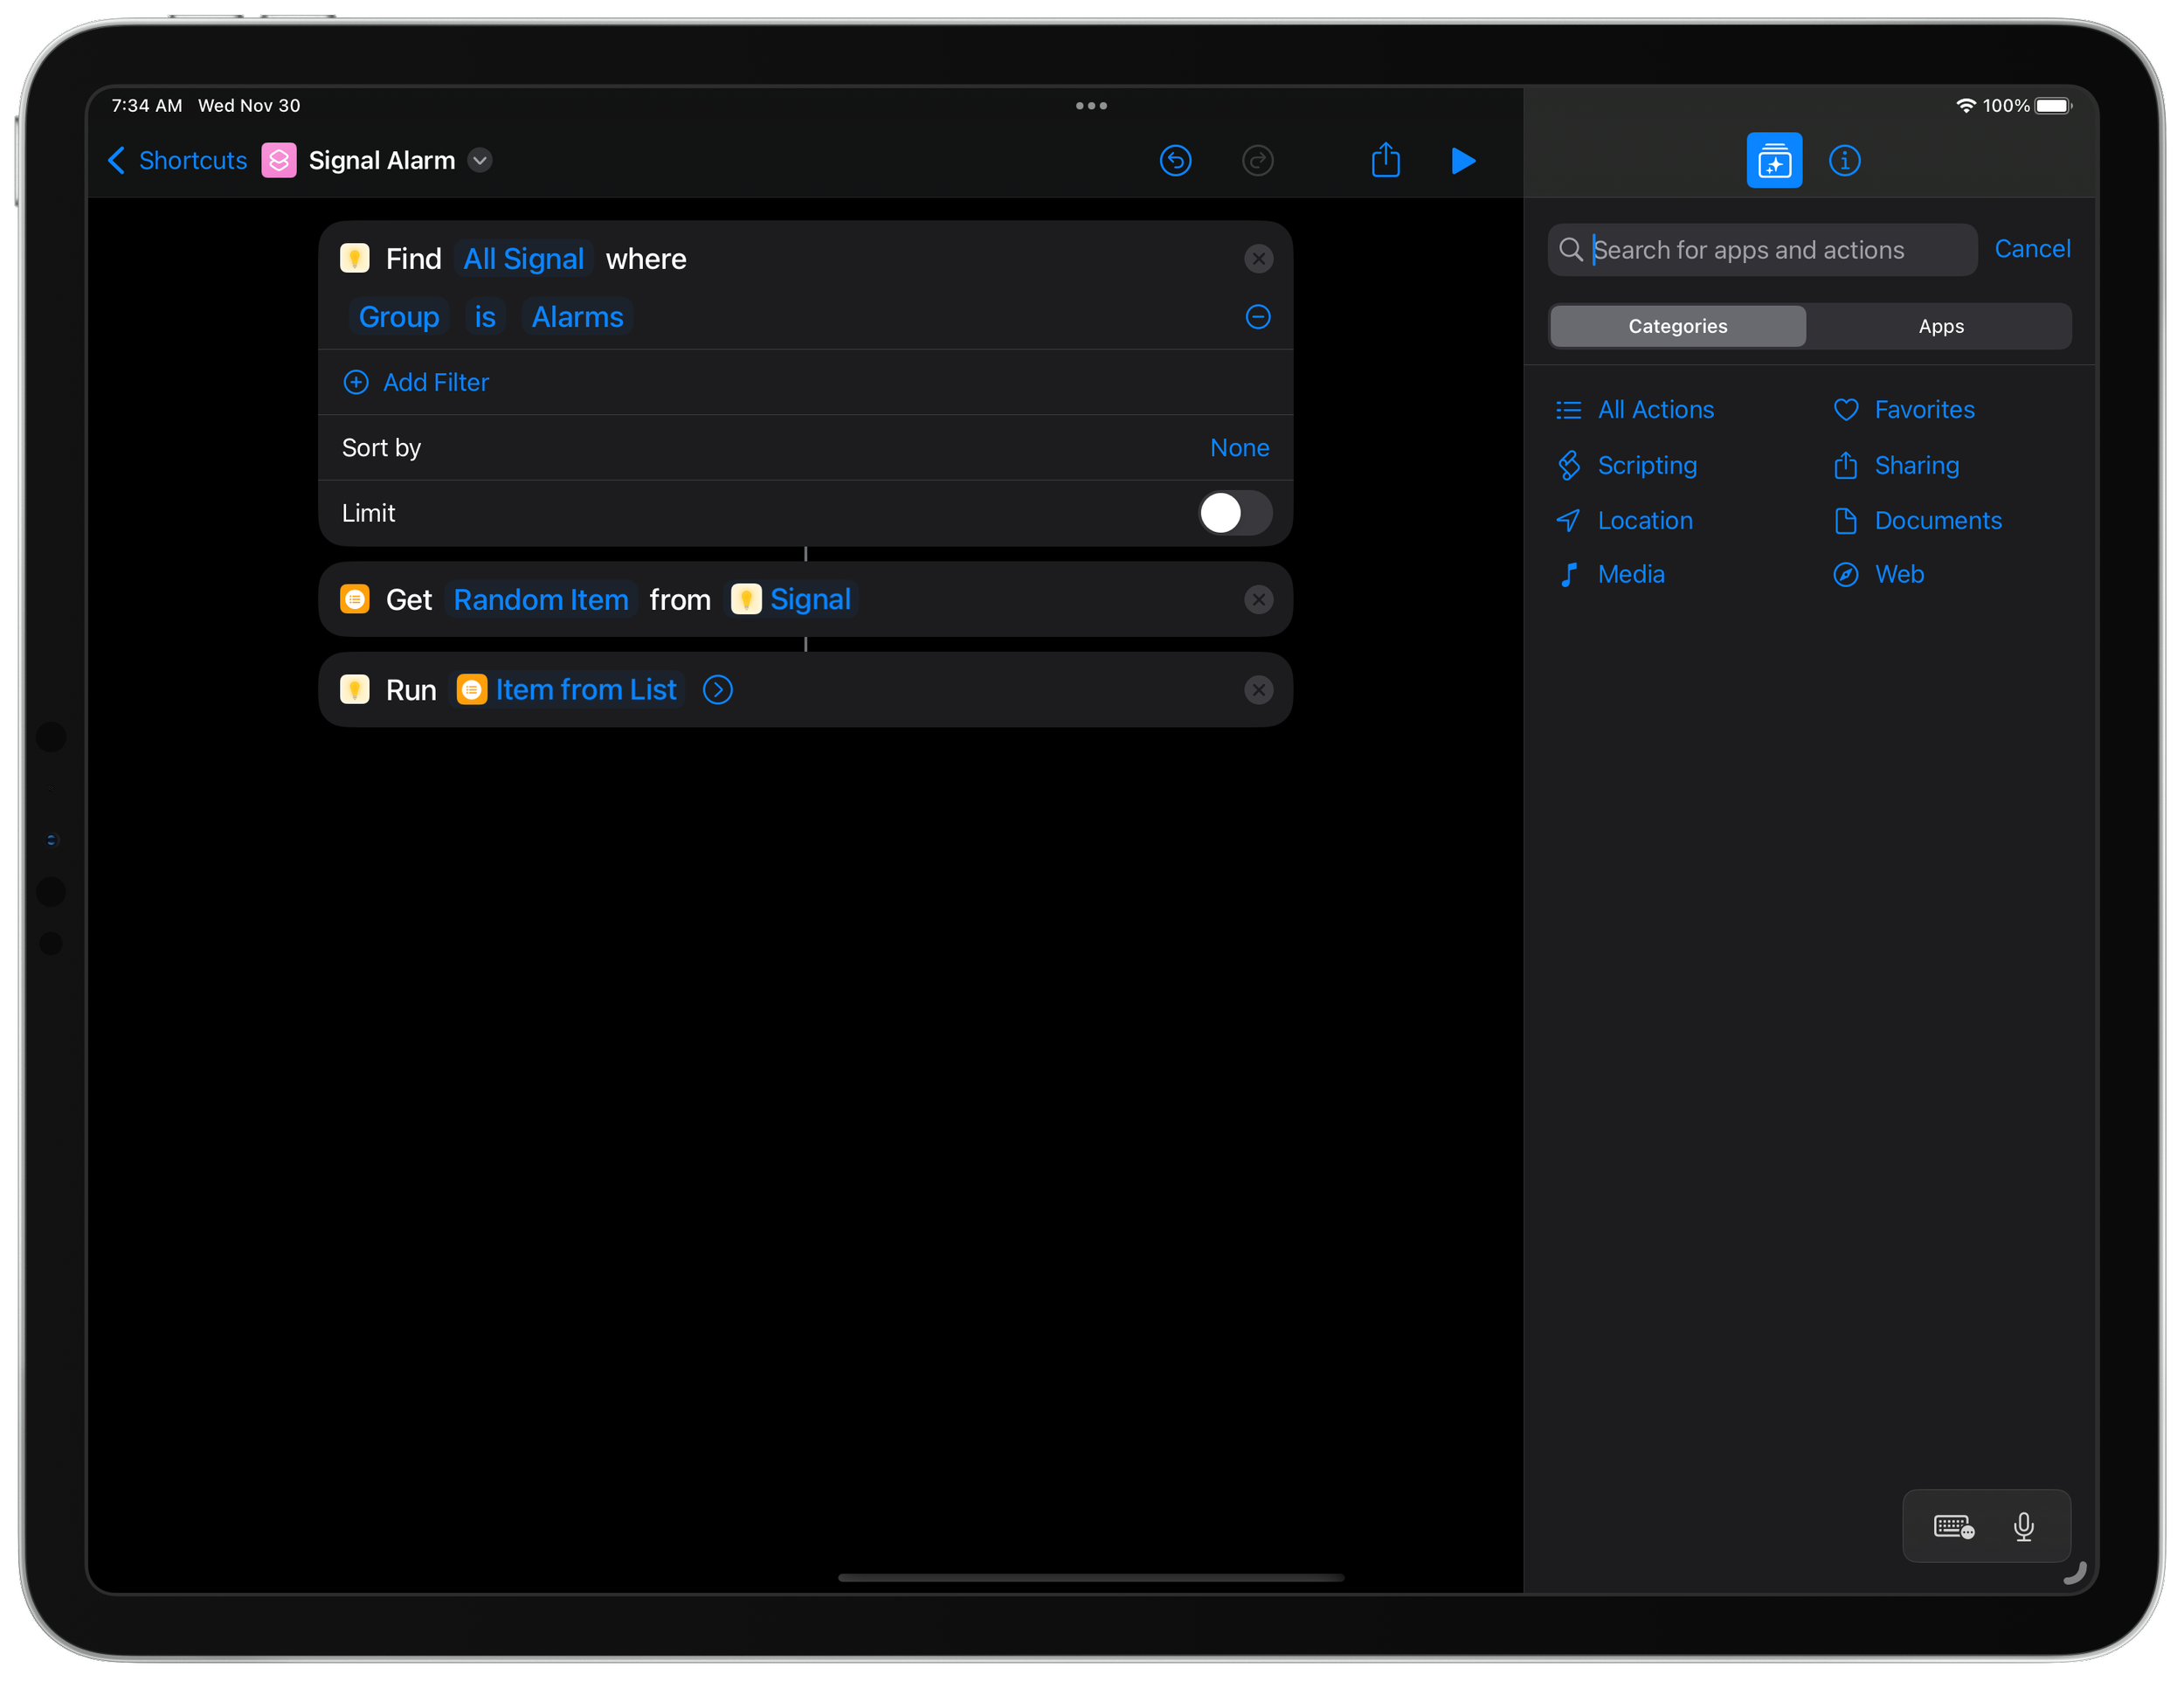This screenshot has height=1681, width=2184.
Task: Open the share sheet icon
Action: pos(1385,159)
